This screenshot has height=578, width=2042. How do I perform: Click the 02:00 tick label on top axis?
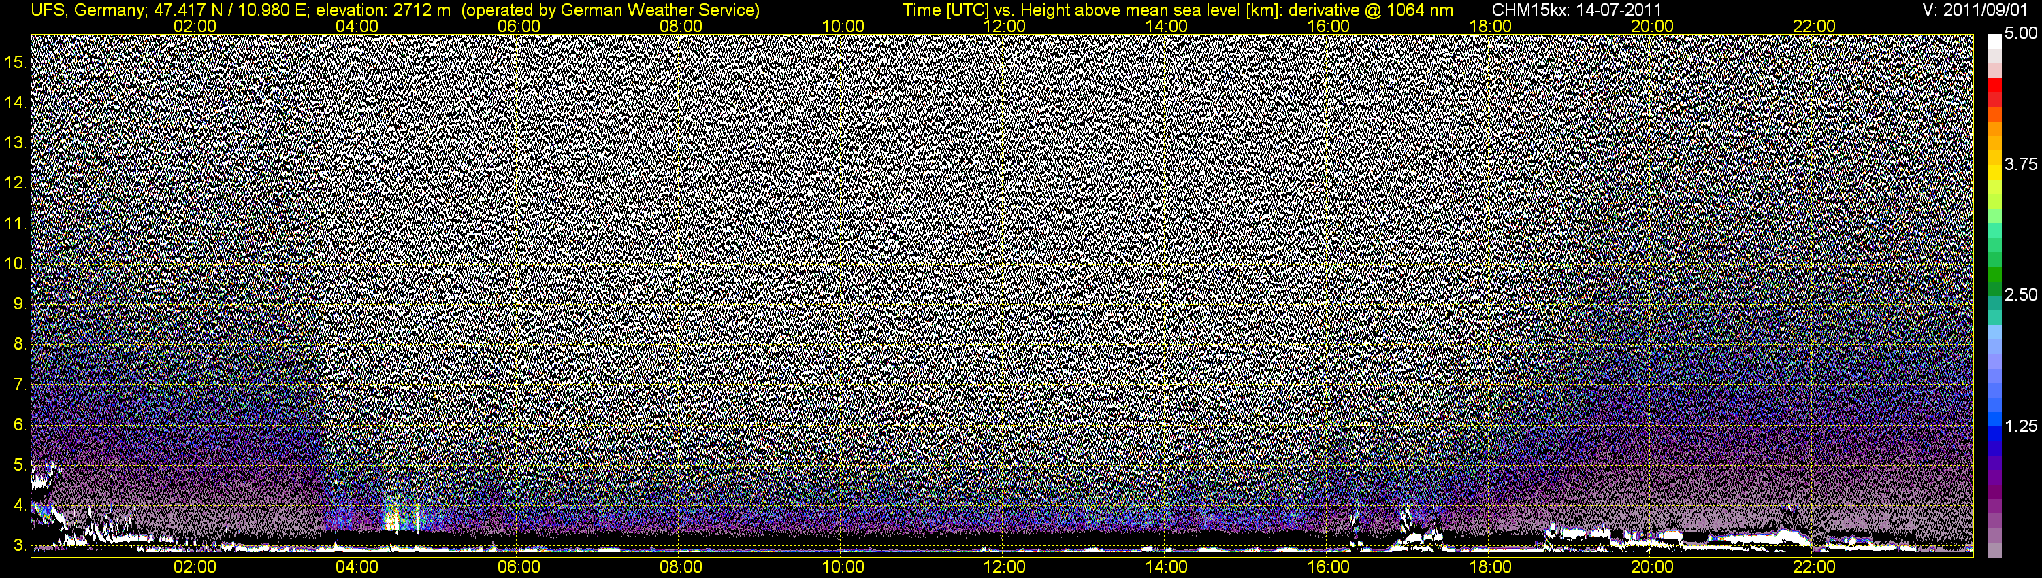click(x=194, y=26)
